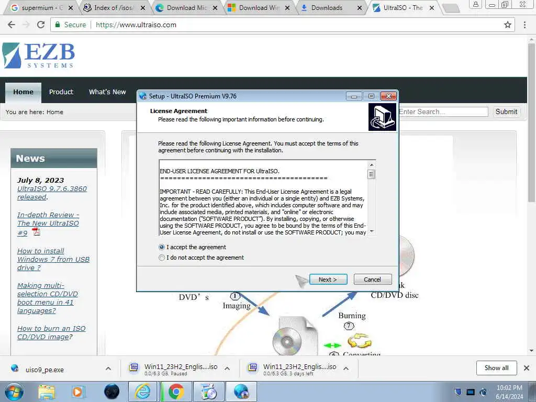Bookmark this page with star icon
The image size is (536, 402).
[507, 25]
